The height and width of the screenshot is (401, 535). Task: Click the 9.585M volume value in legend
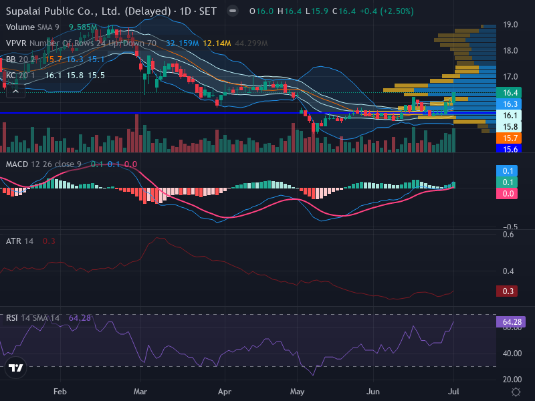[x=83, y=27]
